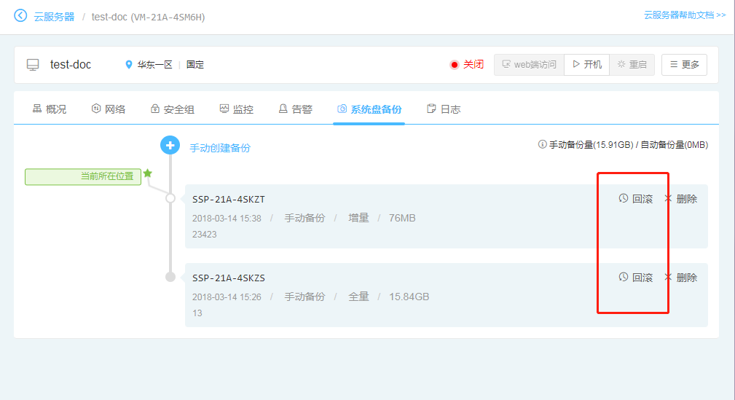Select the 系统盘备份 tab
Image resolution: width=735 pixels, height=400 pixels.
coord(369,109)
